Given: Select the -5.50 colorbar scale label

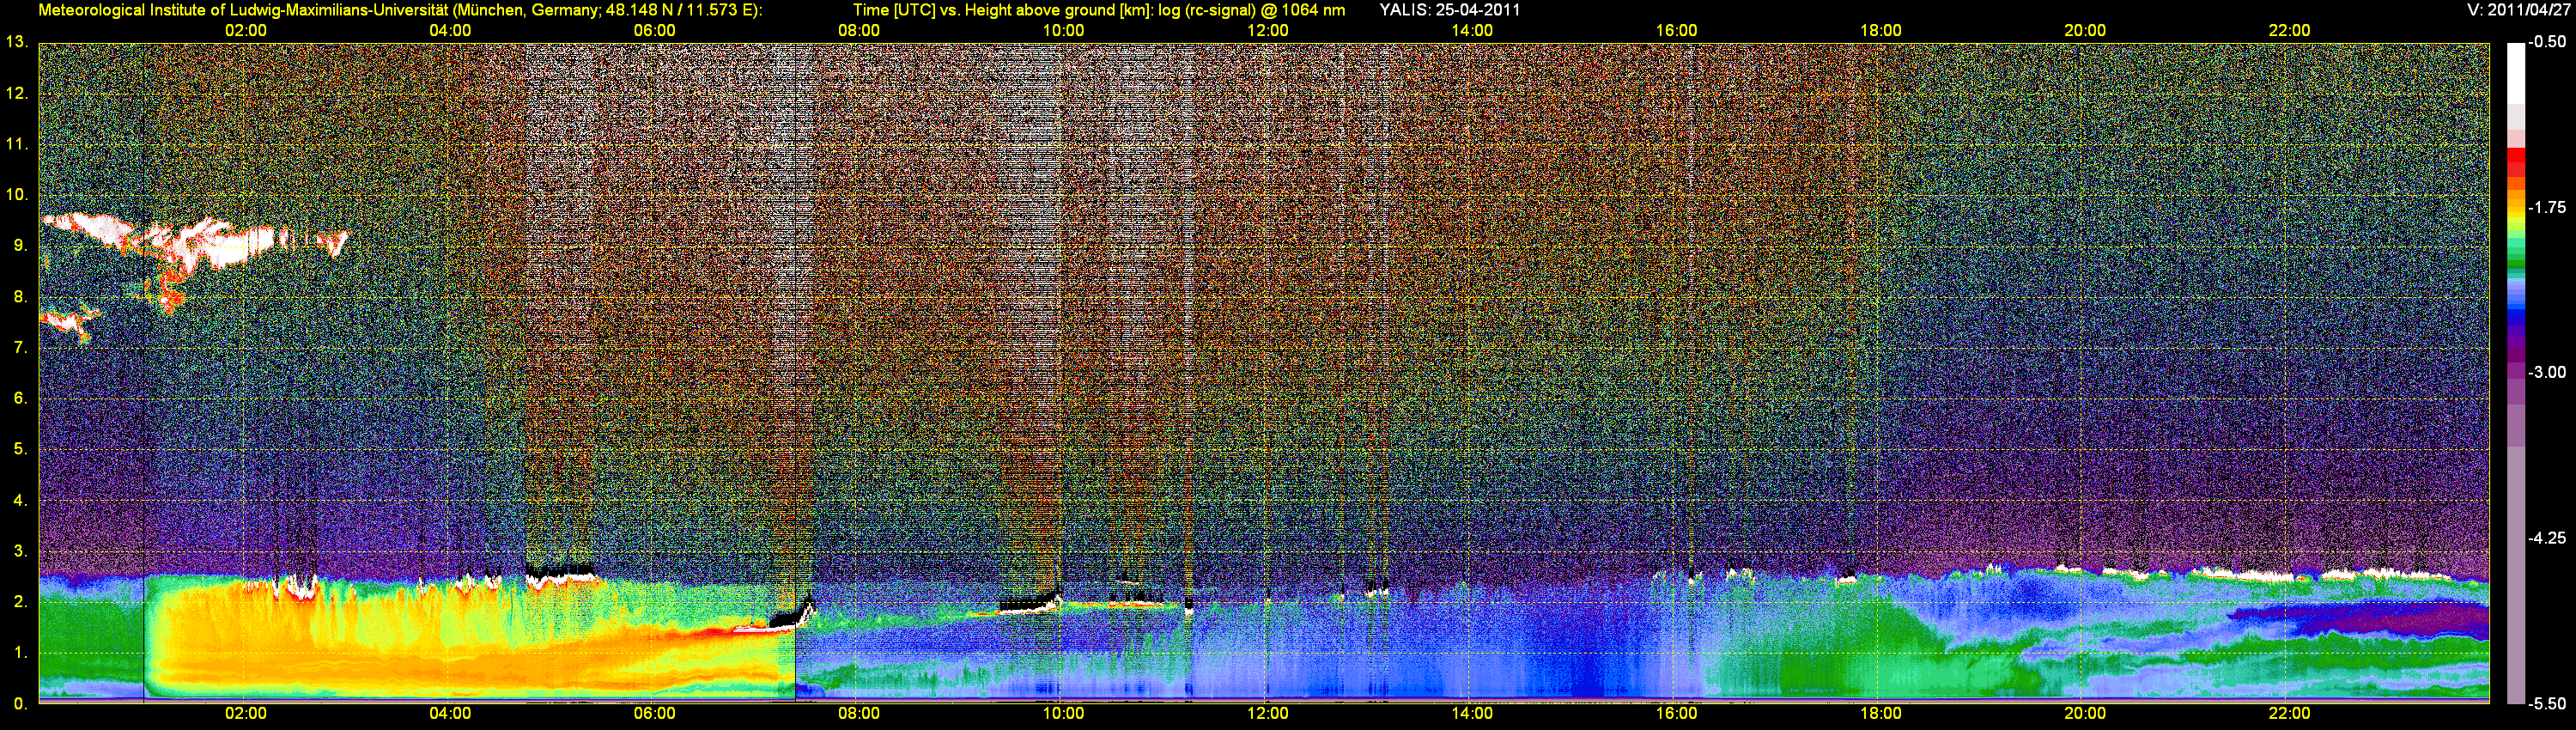Looking at the screenshot, I should 2547,703.
